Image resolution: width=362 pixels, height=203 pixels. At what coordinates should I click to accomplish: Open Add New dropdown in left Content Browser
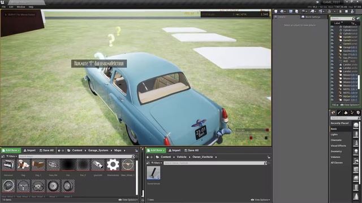click(x=11, y=151)
